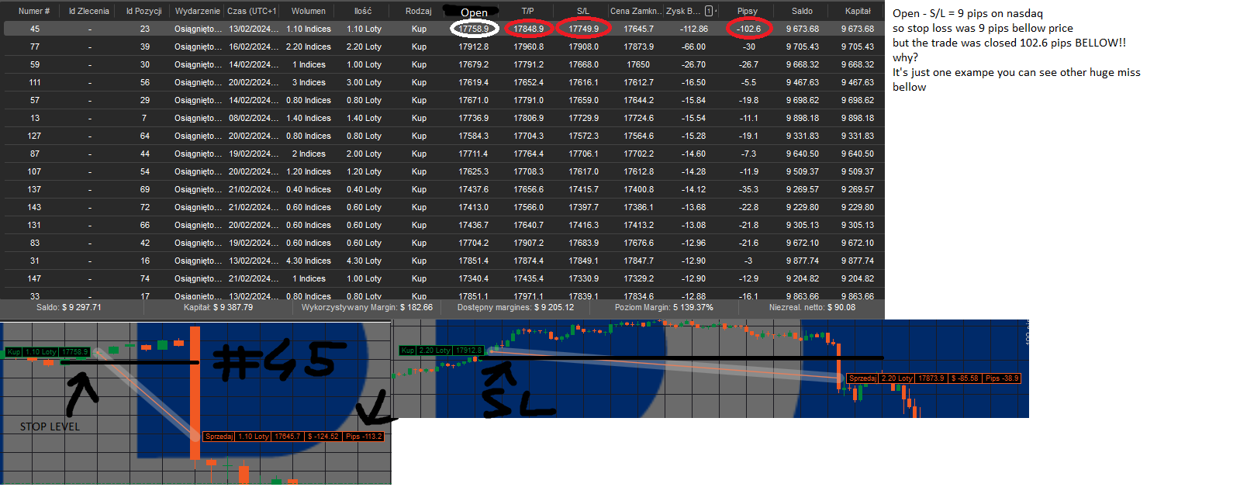Click the circled Open price 17758.9

(474, 29)
